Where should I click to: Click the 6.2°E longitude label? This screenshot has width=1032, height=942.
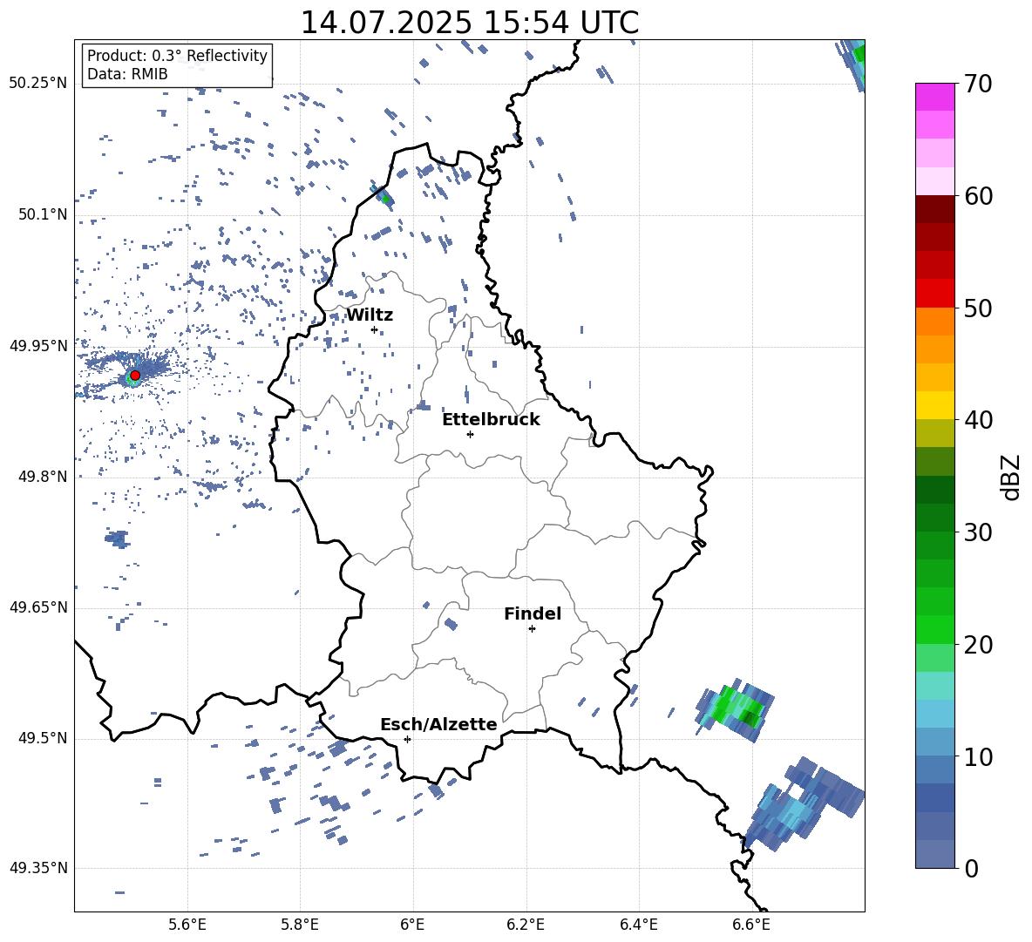526,925
